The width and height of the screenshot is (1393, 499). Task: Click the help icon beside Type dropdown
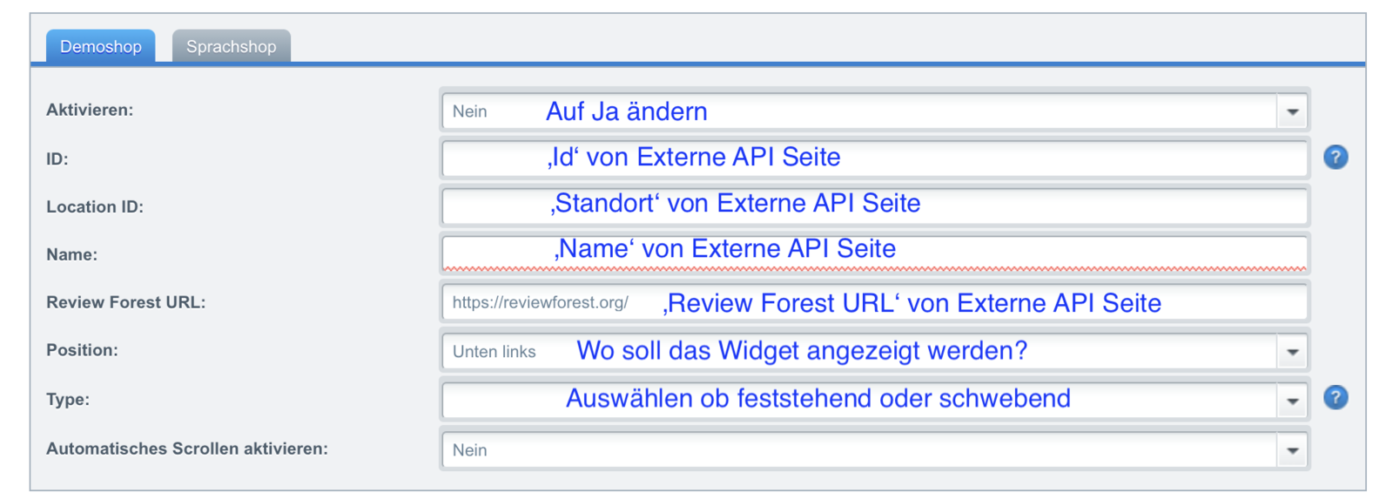[1335, 398]
